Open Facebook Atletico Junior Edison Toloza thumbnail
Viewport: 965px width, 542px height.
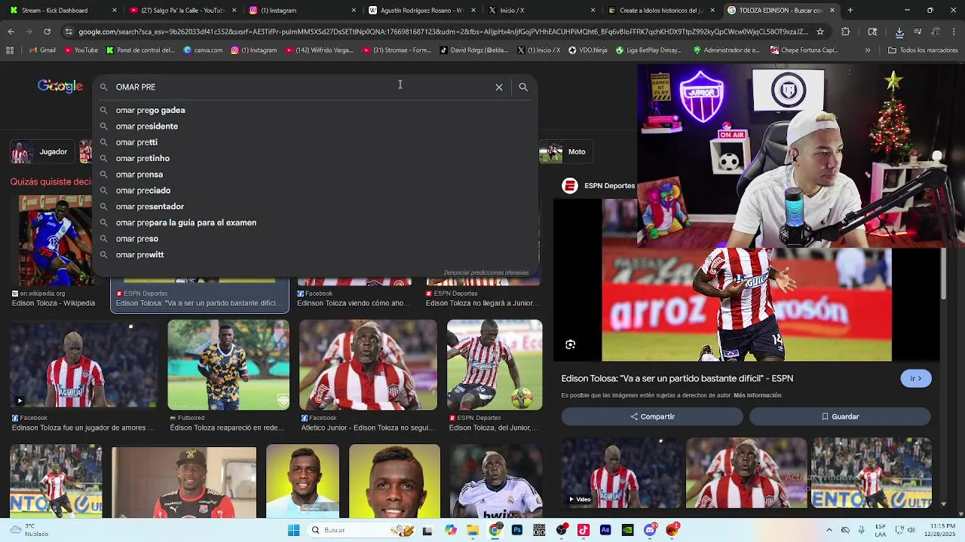(368, 365)
